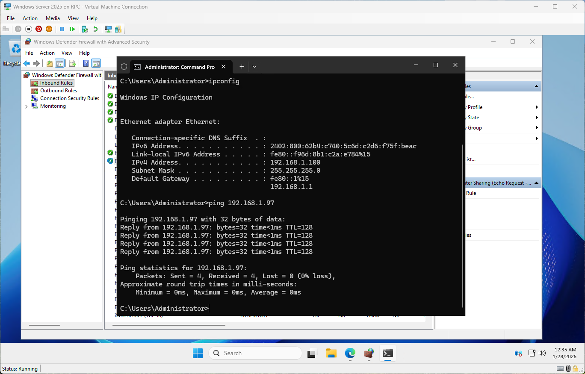Open Enhanced Session mode
The height and width of the screenshot is (374, 585).
pyautogui.click(x=108, y=29)
